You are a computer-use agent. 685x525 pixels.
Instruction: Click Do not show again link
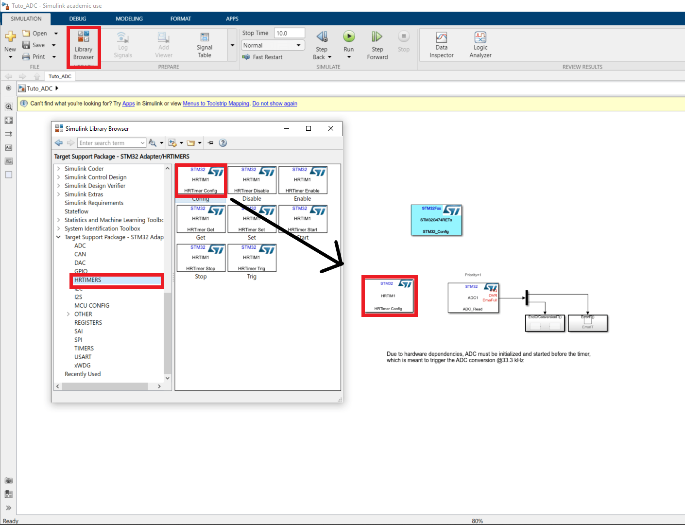[x=274, y=104]
